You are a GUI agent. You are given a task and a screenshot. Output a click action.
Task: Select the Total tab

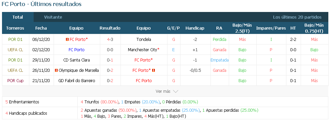(18, 17)
